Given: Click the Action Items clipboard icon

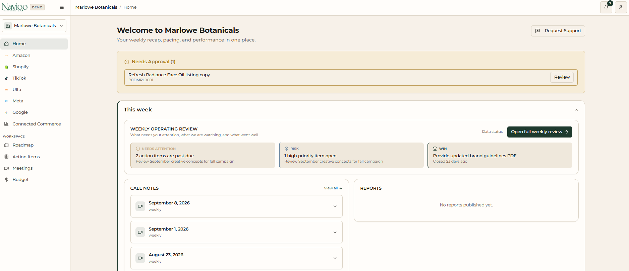Looking at the screenshot, I should pyautogui.click(x=6, y=157).
